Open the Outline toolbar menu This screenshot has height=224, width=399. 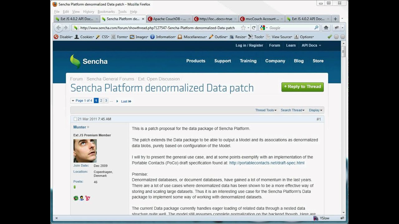(219, 37)
